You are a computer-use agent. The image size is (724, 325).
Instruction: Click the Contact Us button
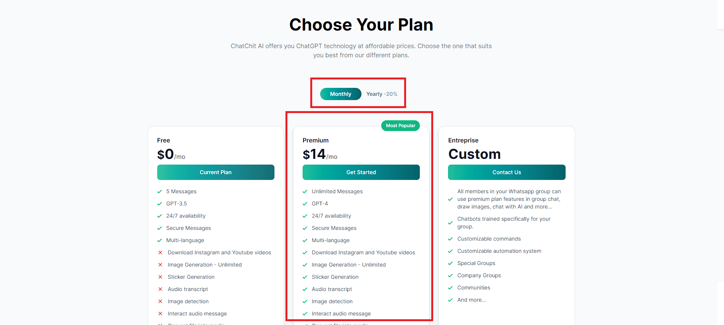tap(506, 172)
